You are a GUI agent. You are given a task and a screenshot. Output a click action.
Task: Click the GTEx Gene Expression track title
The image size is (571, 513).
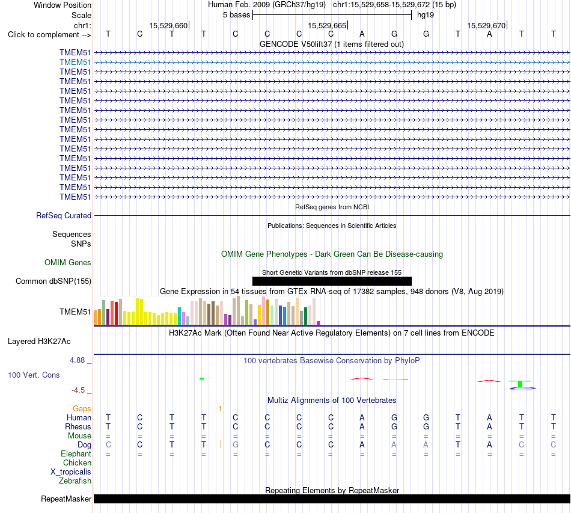[332, 292]
